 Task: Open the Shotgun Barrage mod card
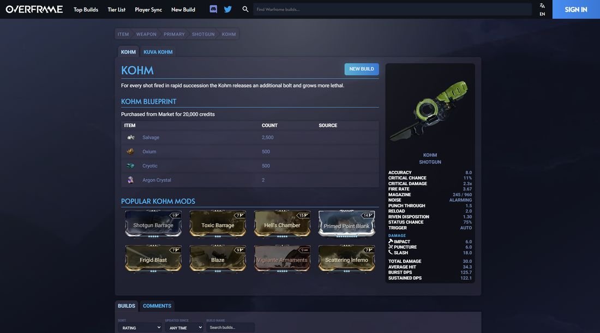point(153,223)
